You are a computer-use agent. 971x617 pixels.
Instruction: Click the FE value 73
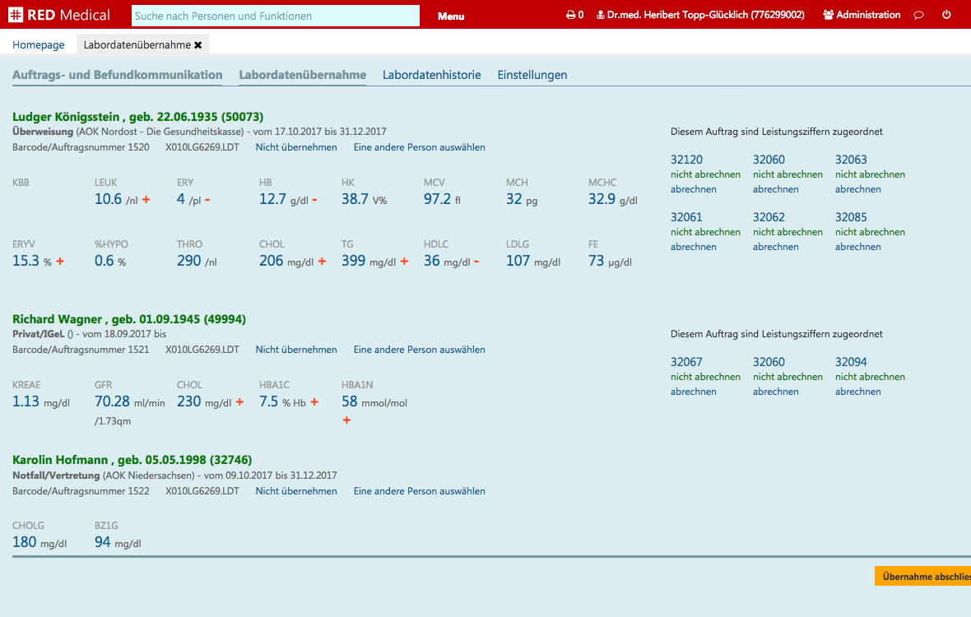click(x=596, y=261)
